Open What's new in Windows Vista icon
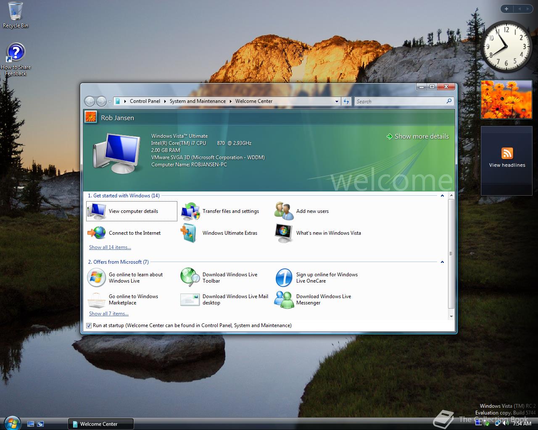This screenshot has height=430, width=538. pyautogui.click(x=284, y=233)
